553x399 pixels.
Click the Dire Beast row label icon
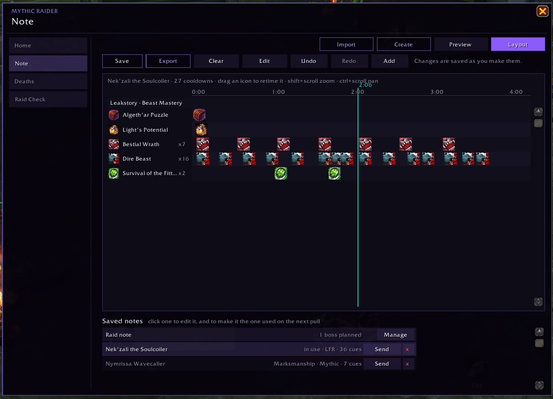pos(114,159)
